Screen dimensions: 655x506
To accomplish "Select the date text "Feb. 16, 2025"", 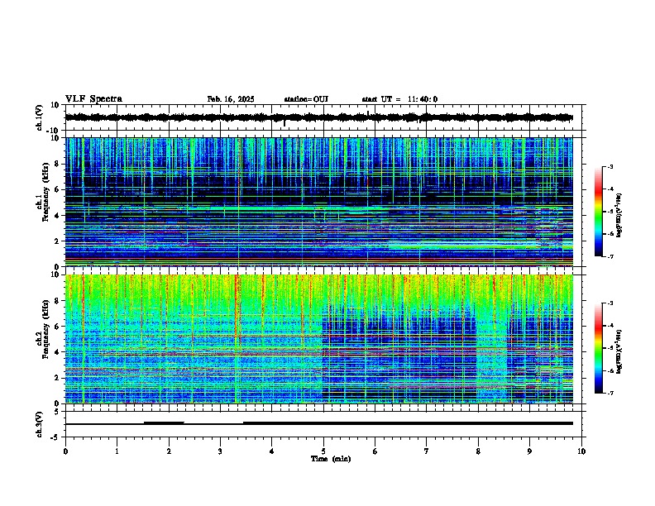I will [x=231, y=99].
